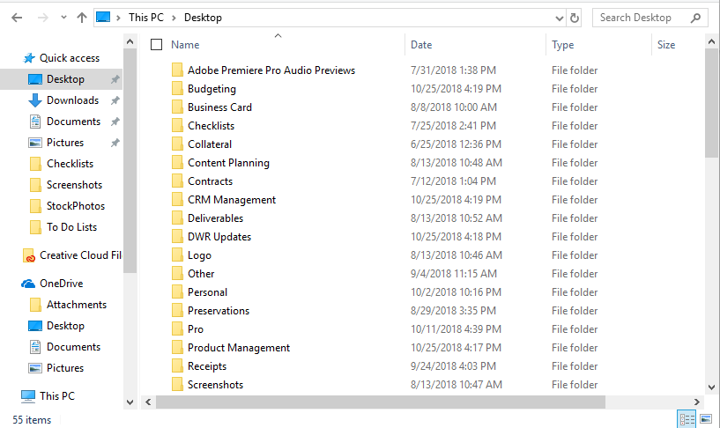Click the Receipts folder icon
Image resolution: width=720 pixels, height=428 pixels.
point(177,365)
